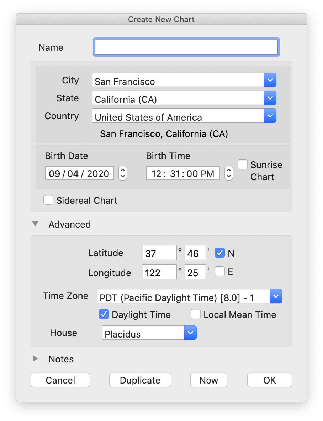
Task: Uncheck the N latitude checkbox
Action: [x=220, y=253]
